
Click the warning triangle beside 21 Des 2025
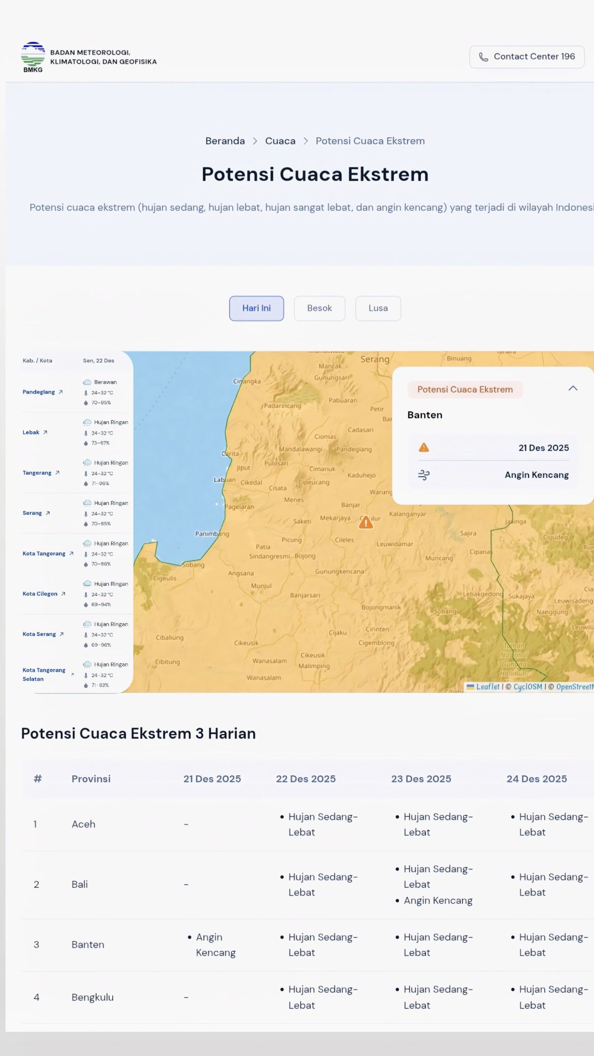pyautogui.click(x=424, y=448)
